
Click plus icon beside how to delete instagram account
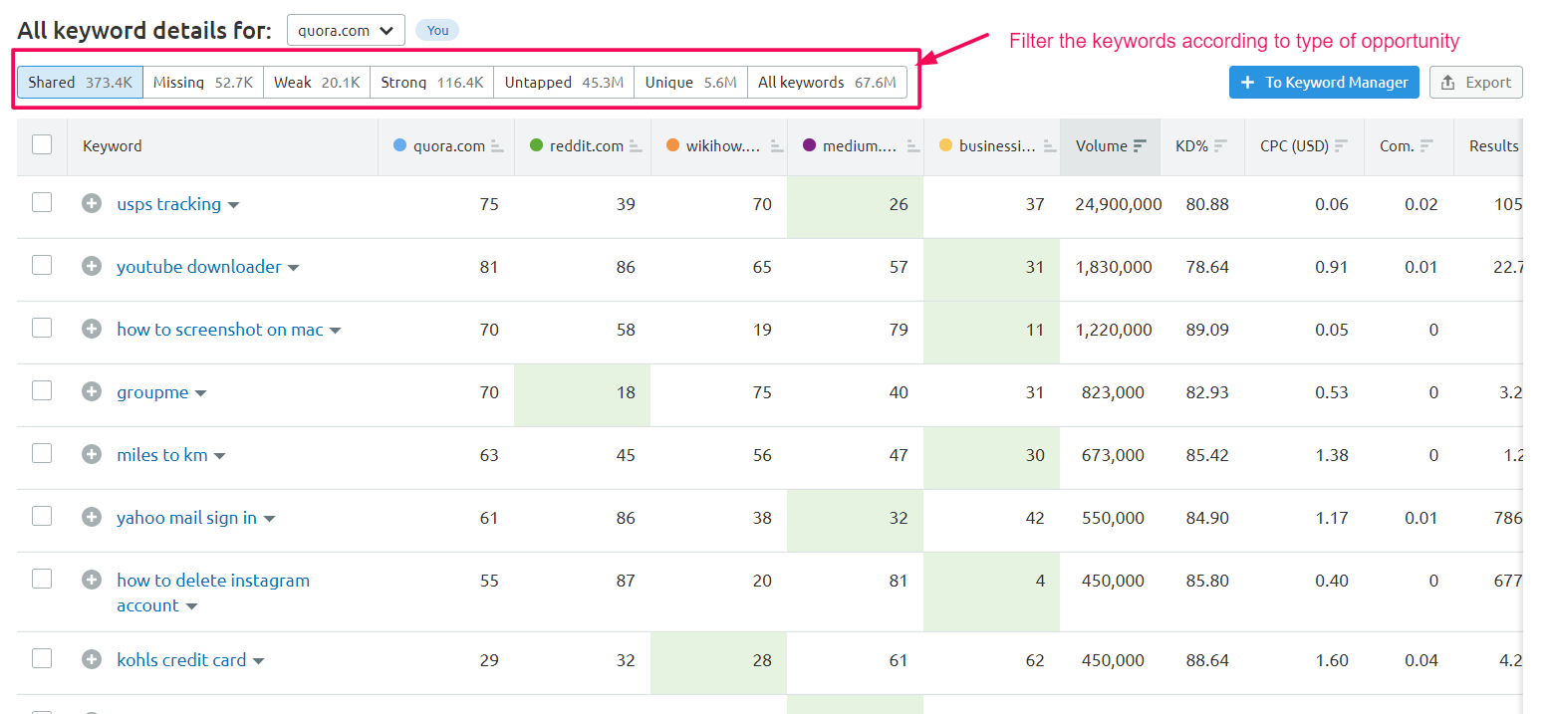tap(92, 581)
